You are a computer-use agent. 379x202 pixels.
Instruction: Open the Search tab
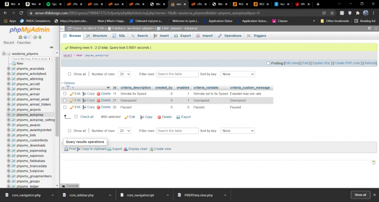140,36
